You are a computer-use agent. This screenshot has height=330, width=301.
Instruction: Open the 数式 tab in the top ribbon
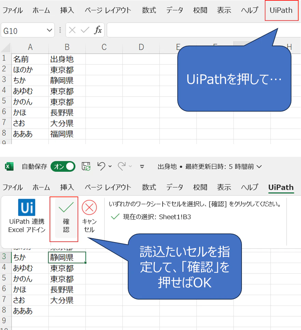(x=149, y=10)
